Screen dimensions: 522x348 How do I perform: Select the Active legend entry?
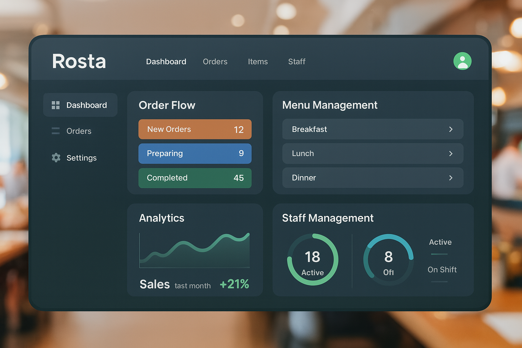(440, 242)
